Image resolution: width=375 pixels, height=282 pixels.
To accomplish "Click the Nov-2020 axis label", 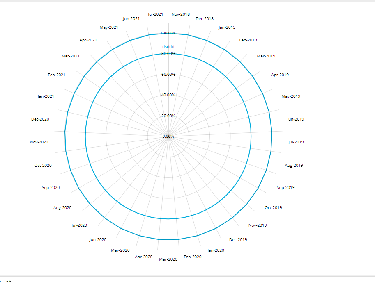I will click(x=39, y=142).
